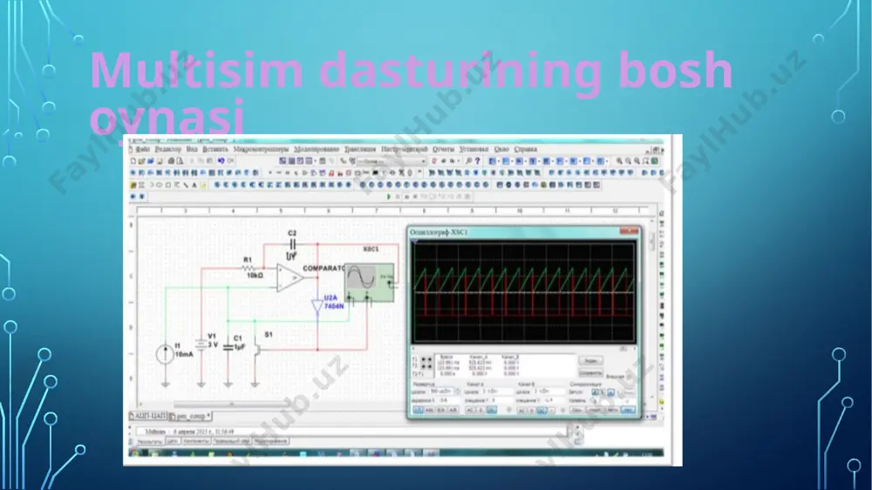Screen dimensions: 872x490
Task: Open the Компоненты bottom panel tab
Action: 195,441
